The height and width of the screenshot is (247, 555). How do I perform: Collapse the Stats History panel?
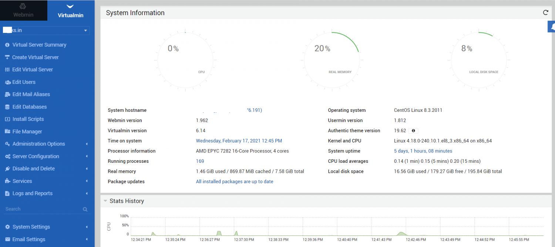(x=105, y=200)
